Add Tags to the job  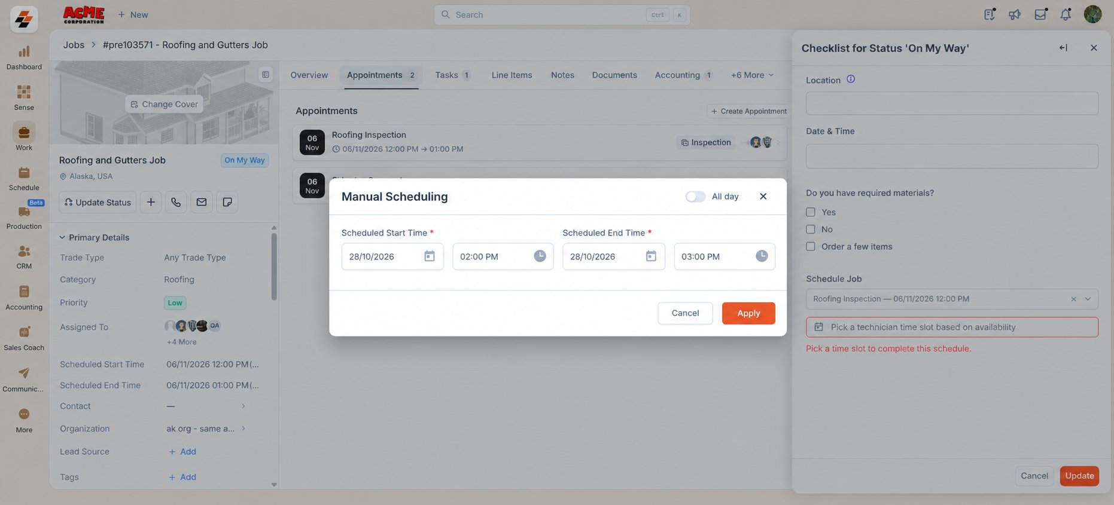pos(182,477)
